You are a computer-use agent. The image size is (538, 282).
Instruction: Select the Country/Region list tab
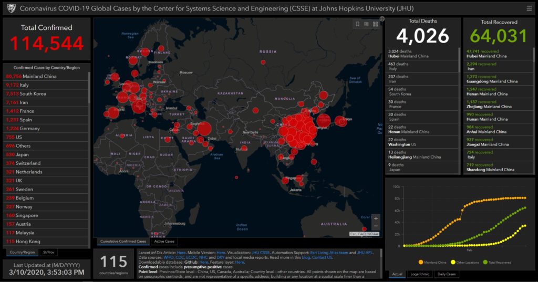click(22, 252)
